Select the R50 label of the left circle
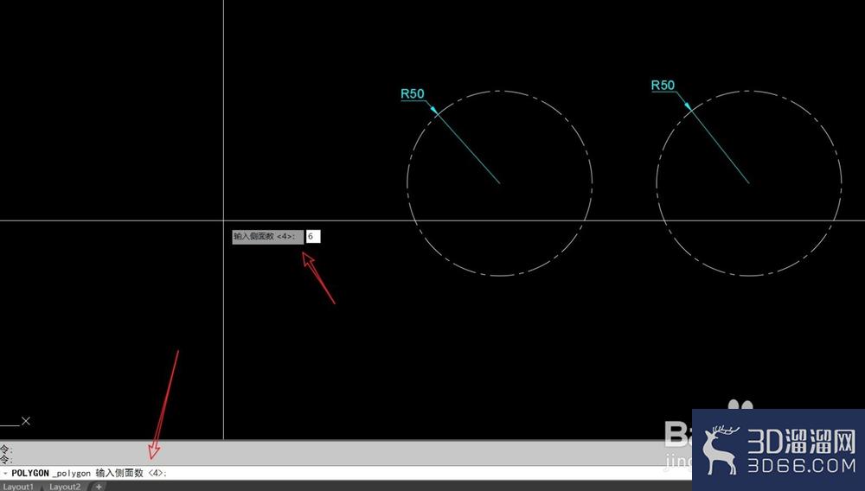 413,93
